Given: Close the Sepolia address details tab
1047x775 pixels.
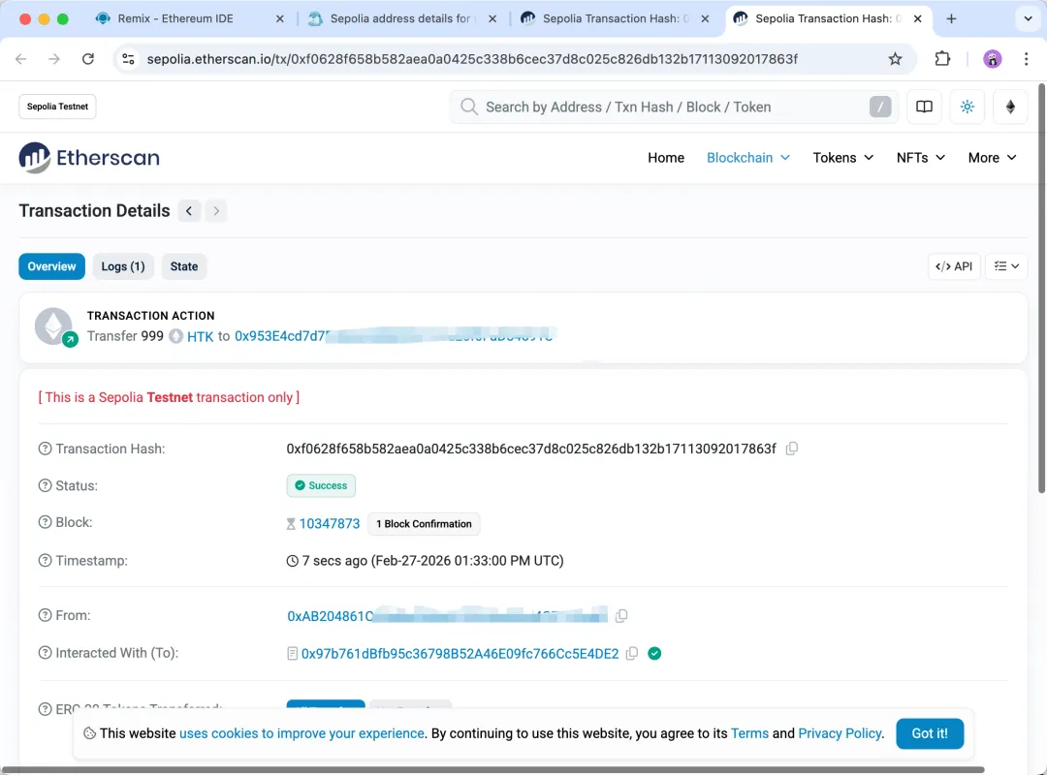Looking at the screenshot, I should pyautogui.click(x=492, y=18).
